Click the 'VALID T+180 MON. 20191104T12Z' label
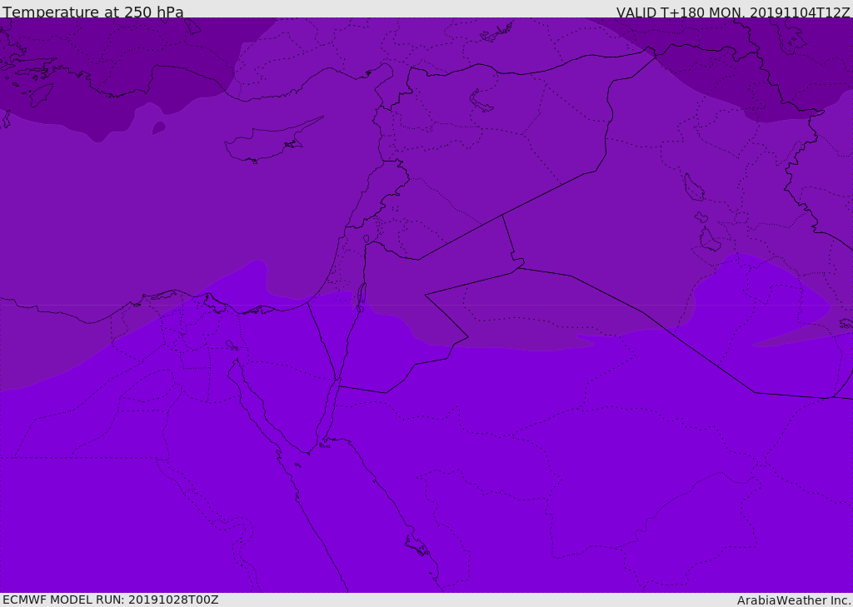The width and height of the screenshot is (853, 607). click(x=733, y=12)
